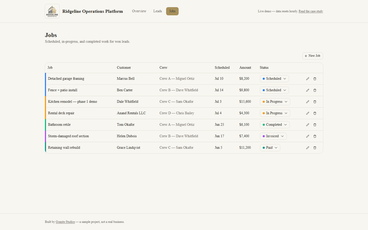368x230 pixels.
Task: Open status dropdown for Detached garage framing
Action: [274, 79]
